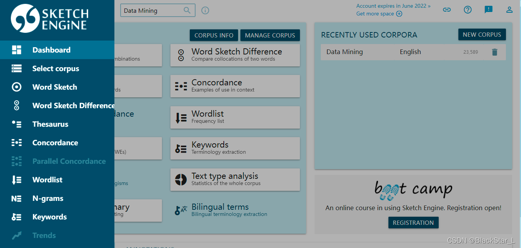
Task: Click the sidebar Concordance icon
Action: coord(17,143)
